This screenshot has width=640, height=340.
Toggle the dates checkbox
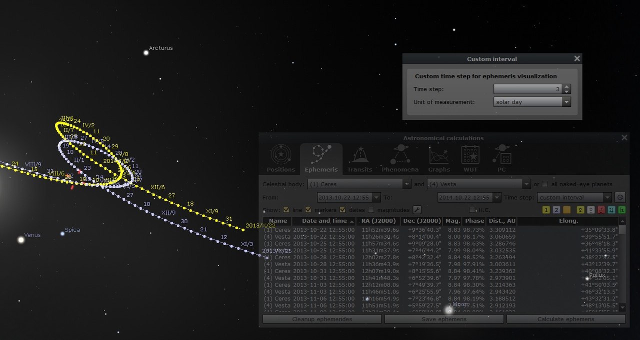tap(342, 210)
